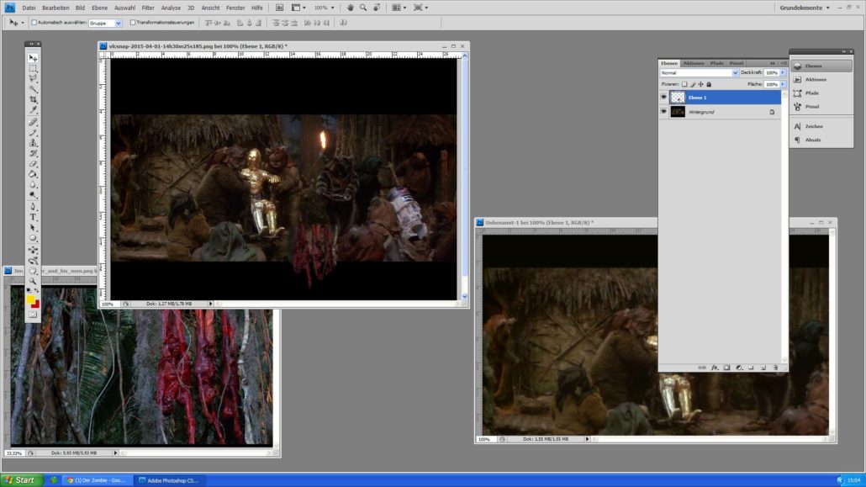Select the Eyedropper tool
Screen dimensions: 866x487
coord(33,110)
